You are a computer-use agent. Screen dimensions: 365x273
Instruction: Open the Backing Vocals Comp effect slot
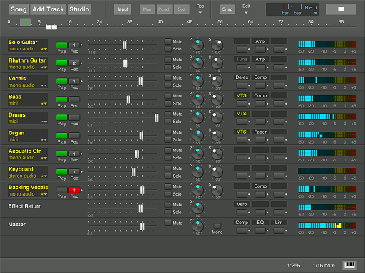click(x=260, y=186)
